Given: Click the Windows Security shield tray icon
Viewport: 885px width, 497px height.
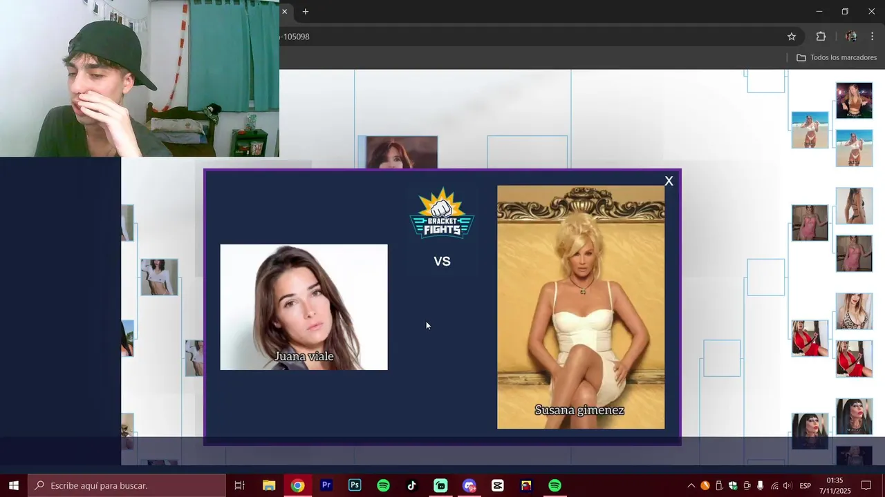Looking at the screenshot, I should tap(733, 486).
